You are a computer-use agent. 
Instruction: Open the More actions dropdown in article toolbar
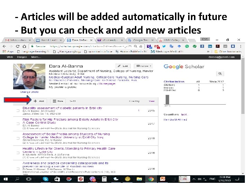point(58,101)
